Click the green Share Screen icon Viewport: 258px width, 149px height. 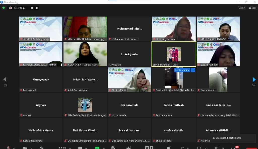pyautogui.click(x=97, y=148)
